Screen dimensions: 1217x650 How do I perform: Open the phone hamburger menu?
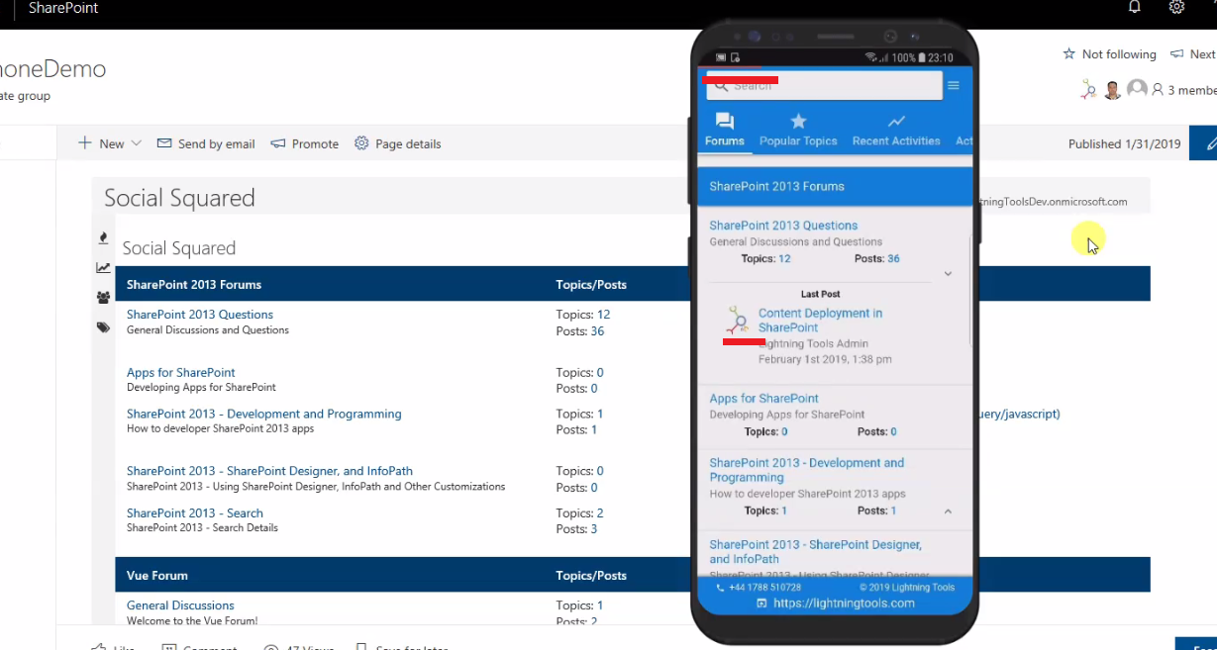(954, 85)
